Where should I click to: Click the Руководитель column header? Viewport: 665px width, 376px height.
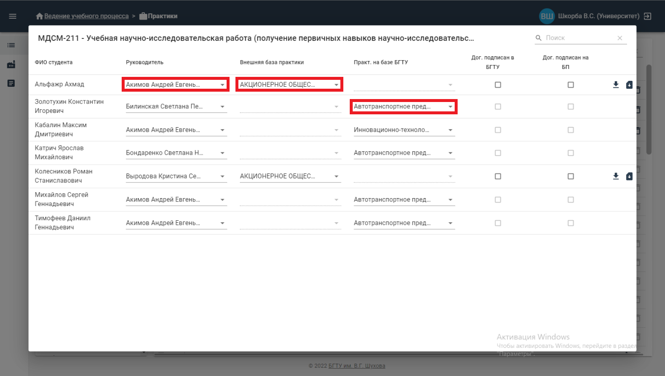(145, 63)
